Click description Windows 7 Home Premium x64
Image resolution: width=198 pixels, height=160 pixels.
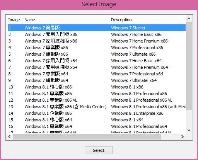[140, 67]
